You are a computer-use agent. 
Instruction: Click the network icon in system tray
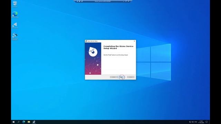coord(190,122)
